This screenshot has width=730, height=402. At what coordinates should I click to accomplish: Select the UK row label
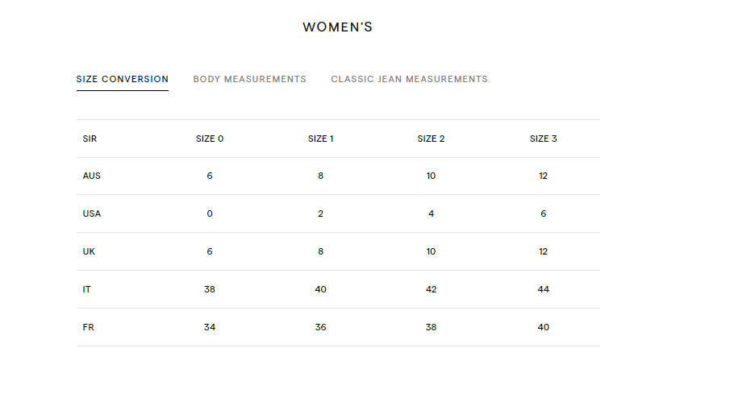pos(89,251)
